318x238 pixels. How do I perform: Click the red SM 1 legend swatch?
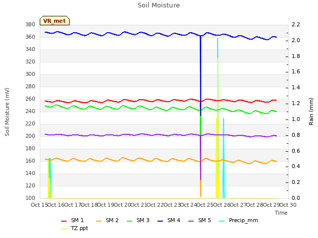[x=64, y=221]
